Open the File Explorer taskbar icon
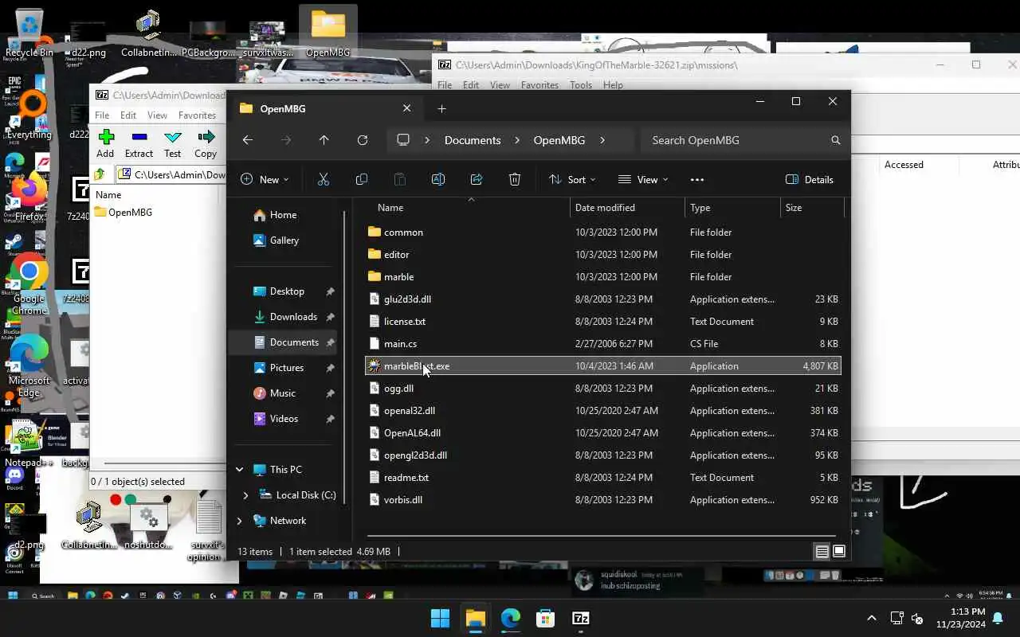1020x637 pixels. [x=476, y=618]
